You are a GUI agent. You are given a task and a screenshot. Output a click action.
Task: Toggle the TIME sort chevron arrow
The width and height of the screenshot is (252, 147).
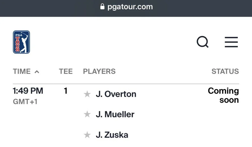37,72
